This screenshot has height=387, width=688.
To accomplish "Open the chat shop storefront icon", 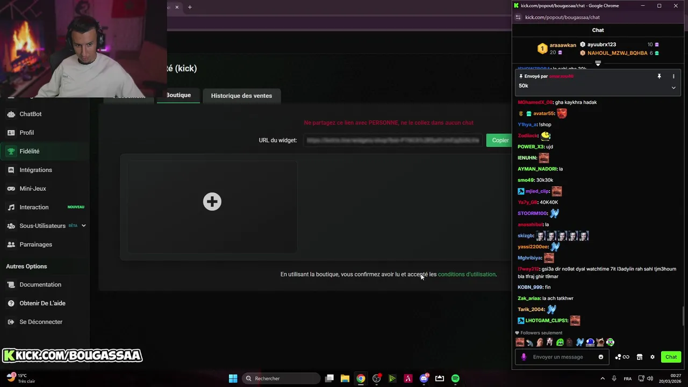I will coord(640,357).
